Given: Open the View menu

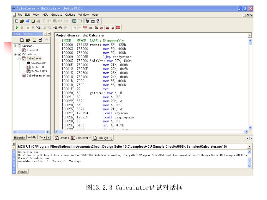Looking at the screenshot, I should [x=36, y=15].
